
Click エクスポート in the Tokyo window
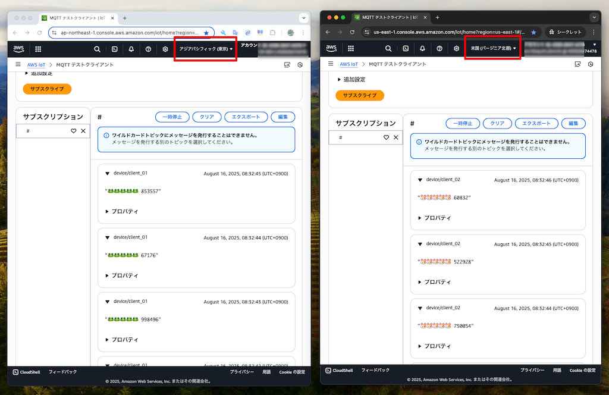point(246,117)
